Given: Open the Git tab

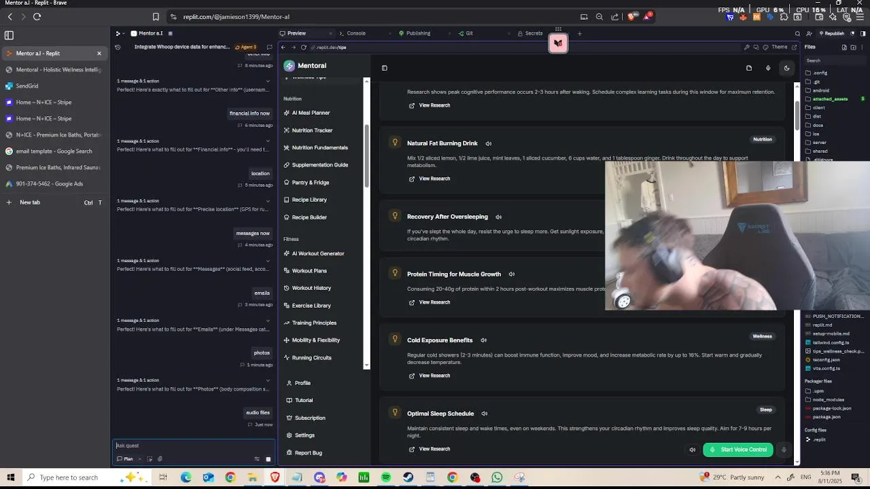Looking at the screenshot, I should click(x=469, y=33).
